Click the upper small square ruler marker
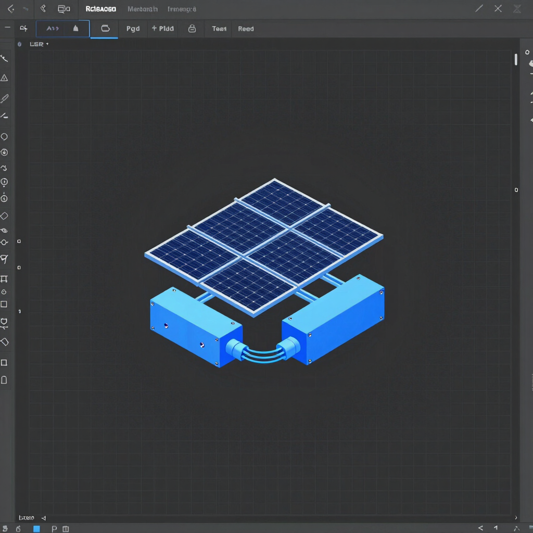This screenshot has width=533, height=533. [19, 242]
